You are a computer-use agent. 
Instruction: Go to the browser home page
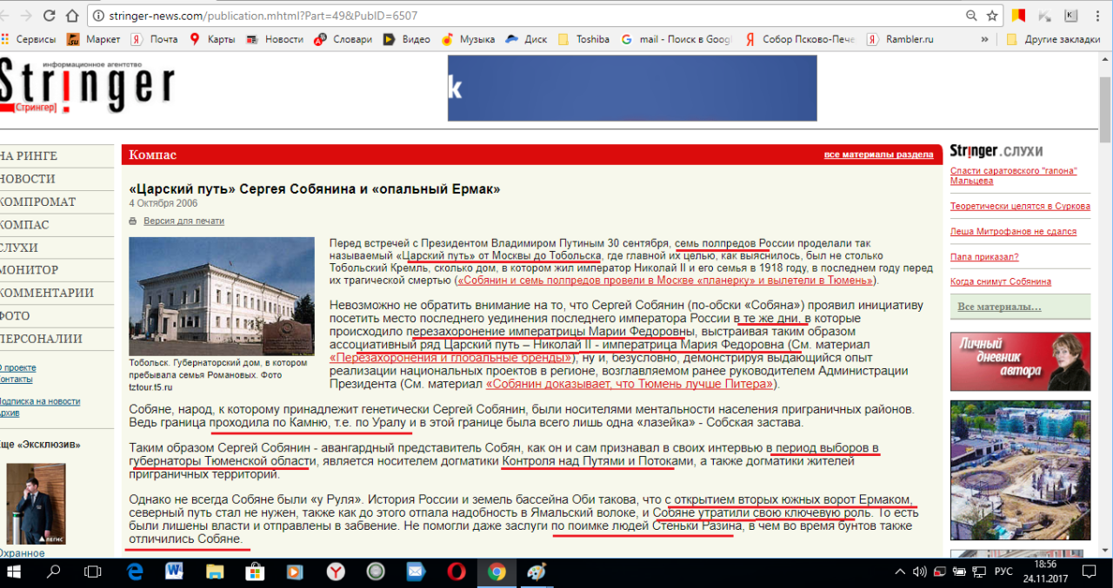[x=73, y=16]
